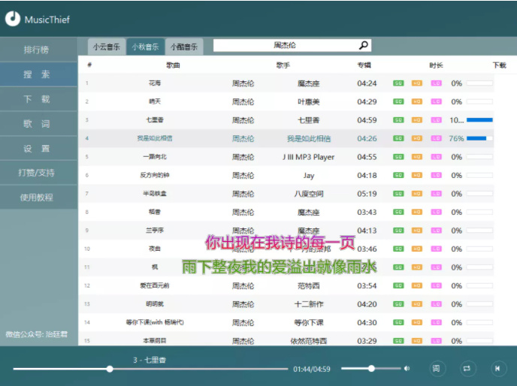The height and width of the screenshot is (386, 517).
Task: Click album name 十二新作
Action: pos(309,304)
